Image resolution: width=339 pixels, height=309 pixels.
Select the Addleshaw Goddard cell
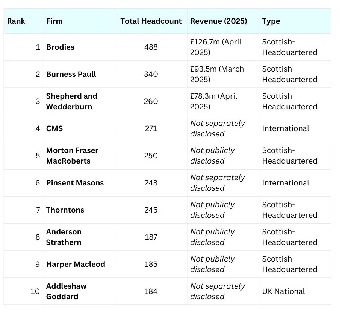[66, 291]
